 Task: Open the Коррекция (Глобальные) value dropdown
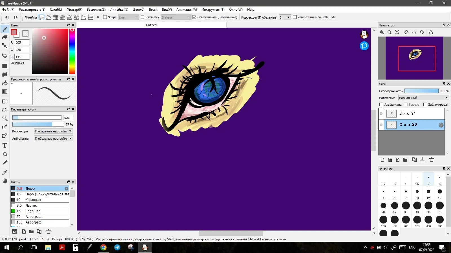click(x=285, y=17)
